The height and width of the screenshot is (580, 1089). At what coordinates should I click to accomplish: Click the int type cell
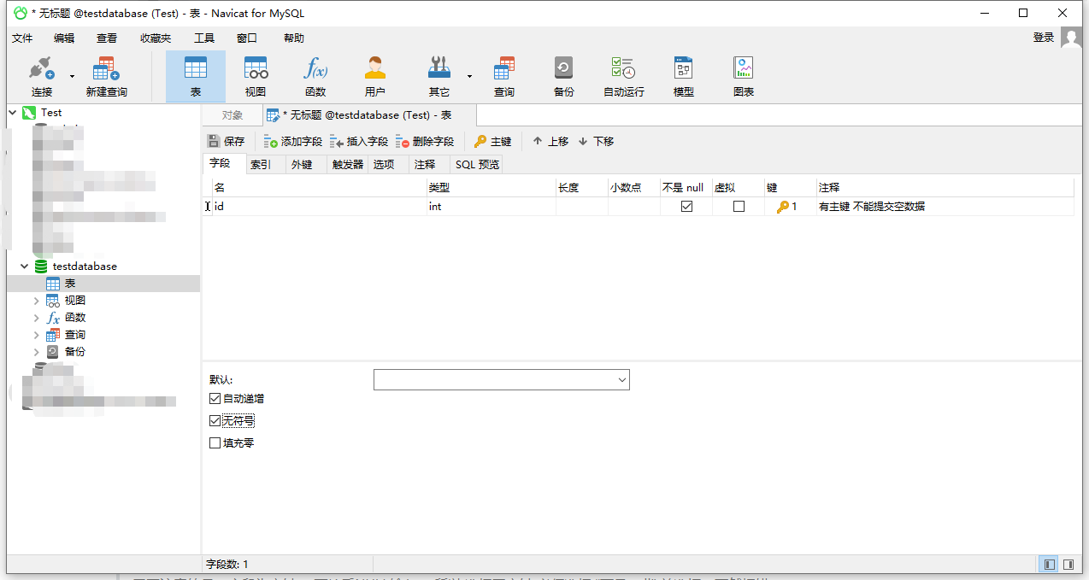(492, 207)
